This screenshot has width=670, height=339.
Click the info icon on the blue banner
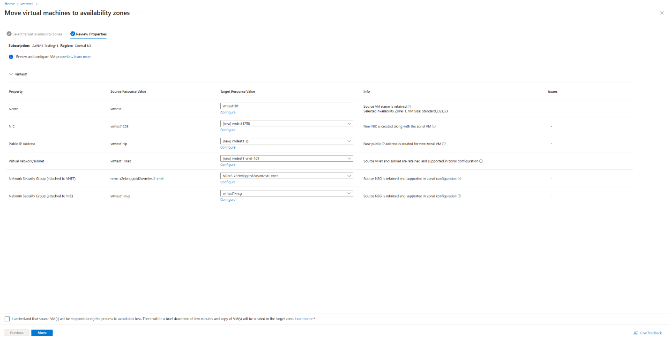(x=10, y=56)
